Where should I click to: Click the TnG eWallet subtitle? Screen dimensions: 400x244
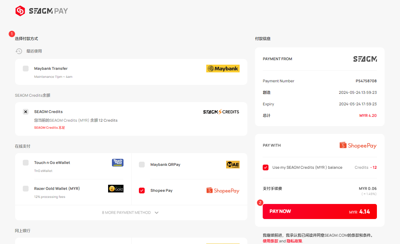point(43,171)
